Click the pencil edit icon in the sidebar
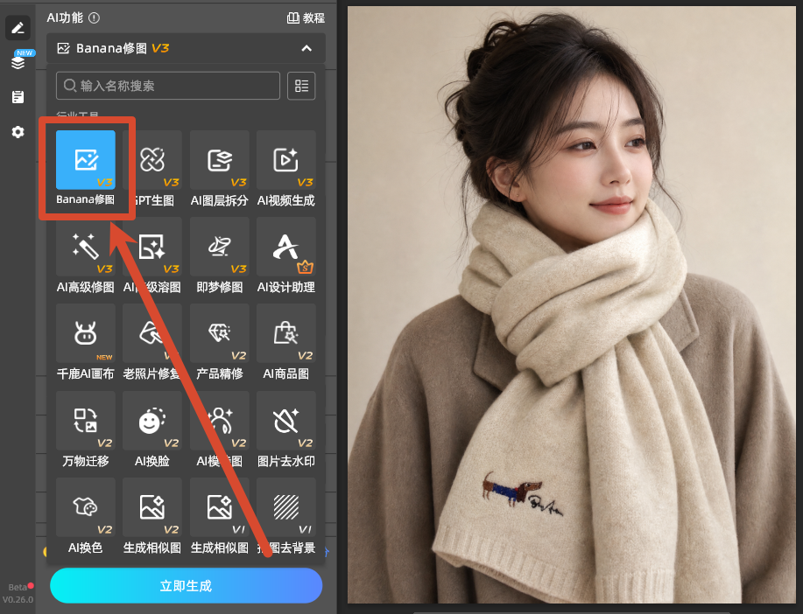The width and height of the screenshot is (803, 614). point(18,28)
